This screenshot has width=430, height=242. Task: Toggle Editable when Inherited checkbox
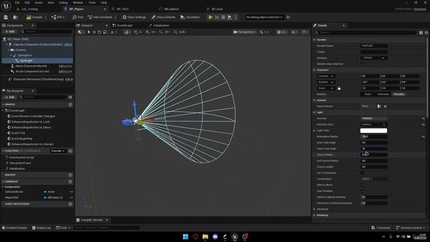[362, 64]
